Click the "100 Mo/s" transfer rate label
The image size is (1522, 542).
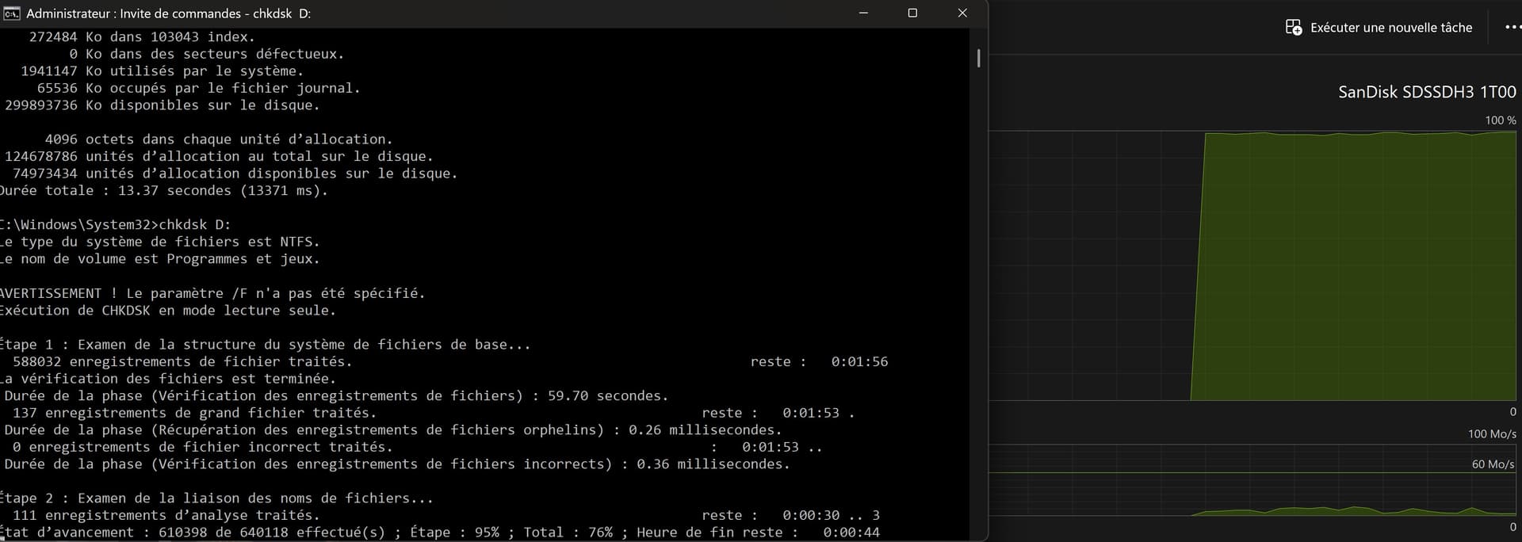coord(1492,434)
